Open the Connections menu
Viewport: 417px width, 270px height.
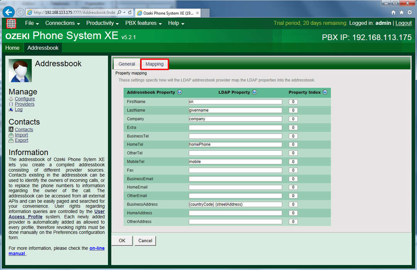[x=62, y=23]
